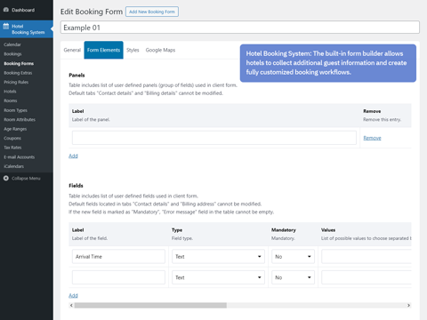The width and height of the screenshot is (427, 320).
Task: Switch to the Styles tab
Action: [133, 50]
